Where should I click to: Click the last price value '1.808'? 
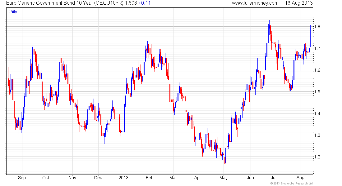click(x=131, y=3)
